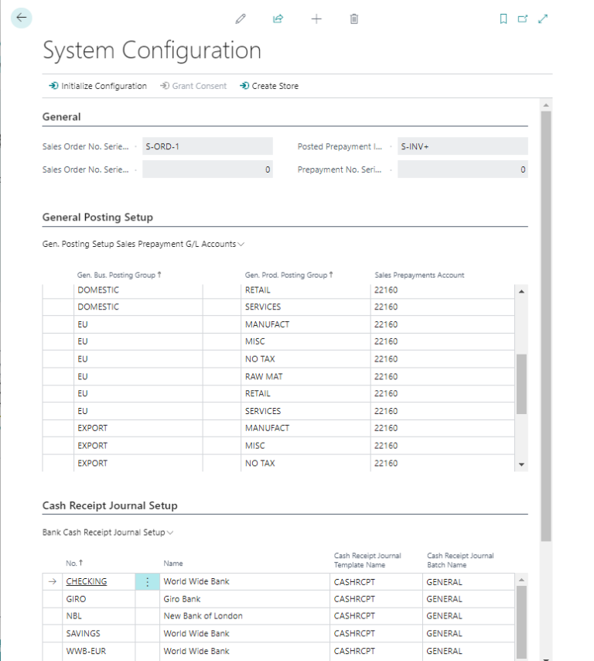Click the No. column header in Cash Receipt table
The image size is (594, 661).
click(x=71, y=563)
